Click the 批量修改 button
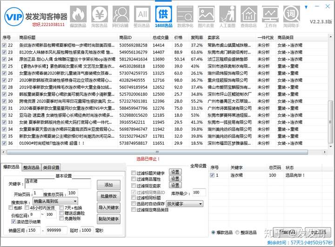 pyautogui.click(x=108, y=196)
